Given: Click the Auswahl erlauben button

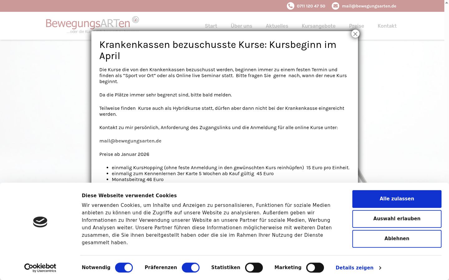Looking at the screenshot, I should pyautogui.click(x=397, y=219).
